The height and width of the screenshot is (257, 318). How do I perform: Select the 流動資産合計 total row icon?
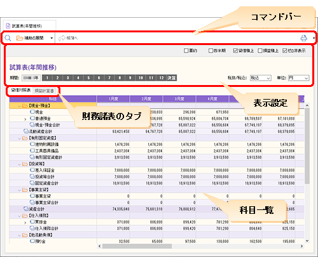[26, 131]
